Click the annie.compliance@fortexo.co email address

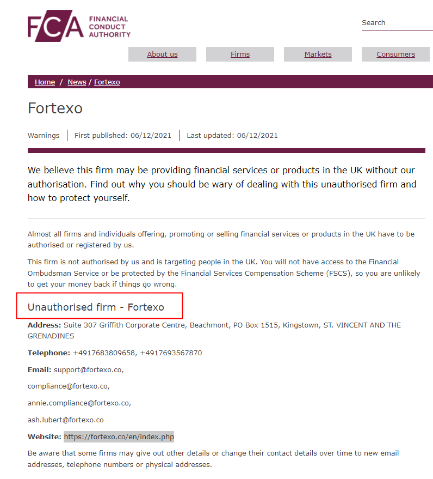pyautogui.click(x=79, y=403)
